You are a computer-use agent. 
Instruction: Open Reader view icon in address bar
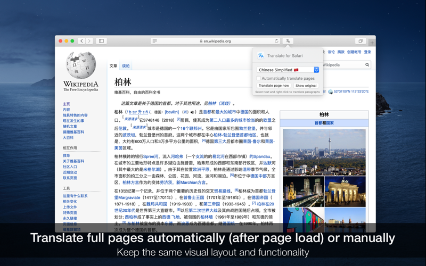pos(155,41)
